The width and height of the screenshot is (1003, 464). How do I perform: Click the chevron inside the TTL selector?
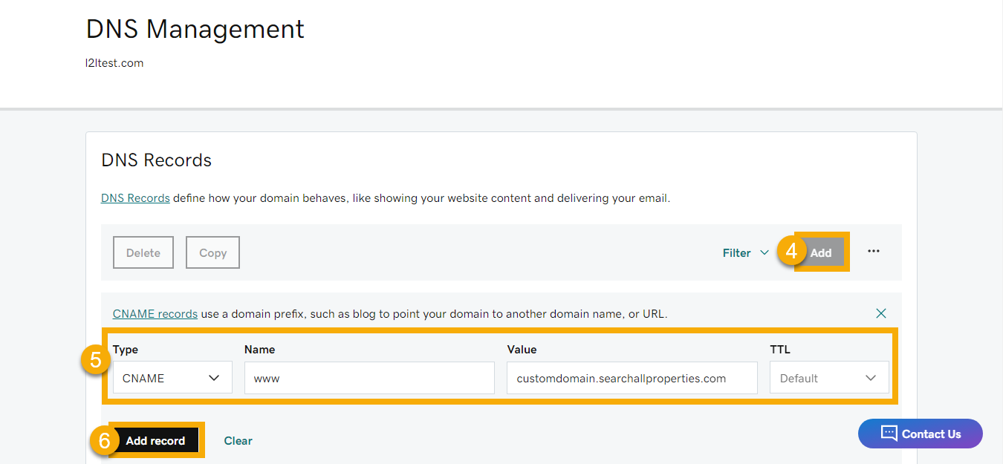(x=871, y=377)
